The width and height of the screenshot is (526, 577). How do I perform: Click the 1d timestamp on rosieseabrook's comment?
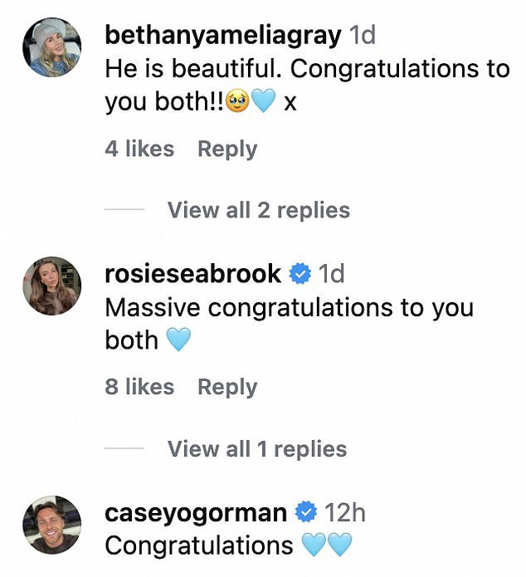click(331, 273)
